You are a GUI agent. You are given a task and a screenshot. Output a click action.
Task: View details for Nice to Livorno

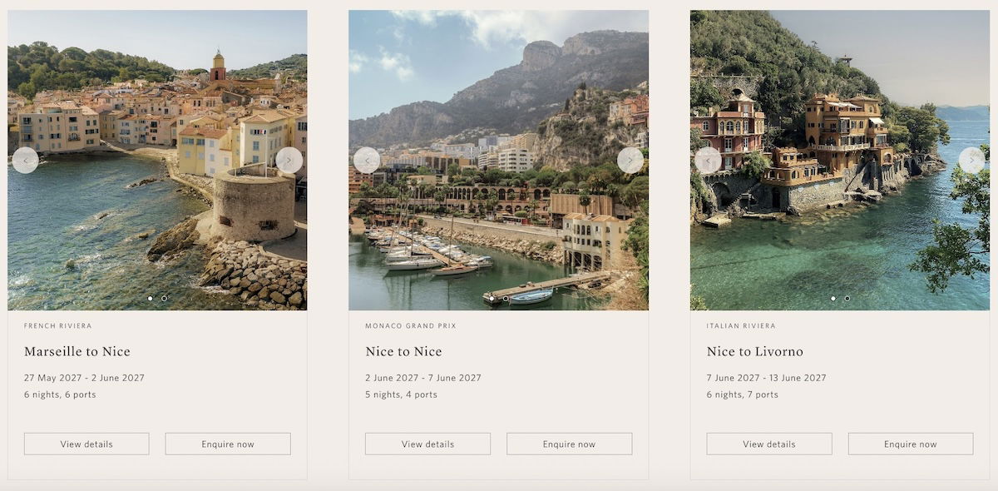(x=769, y=444)
